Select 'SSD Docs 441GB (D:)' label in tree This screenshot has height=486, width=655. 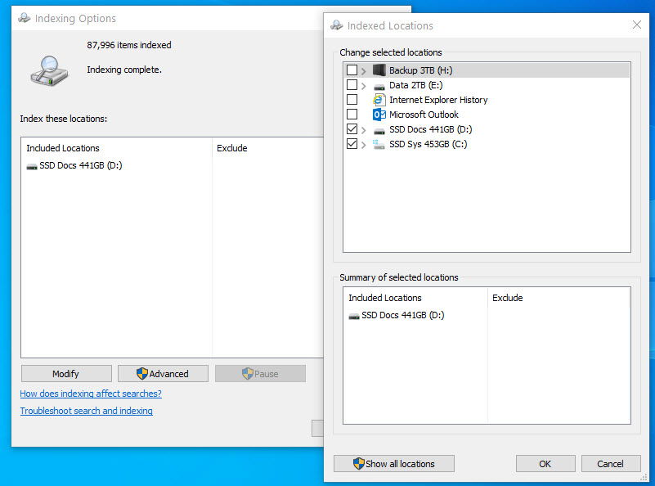[x=431, y=129]
